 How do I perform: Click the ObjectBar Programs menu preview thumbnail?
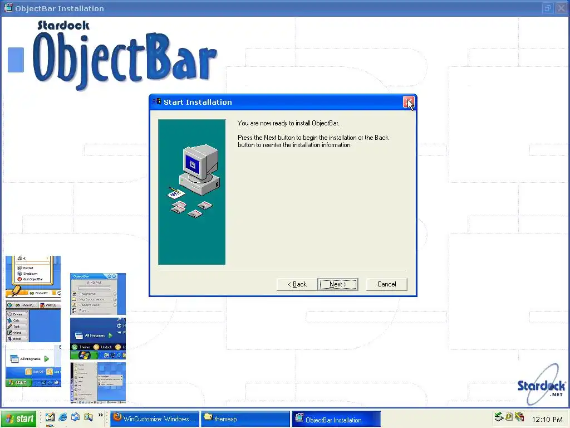98,294
